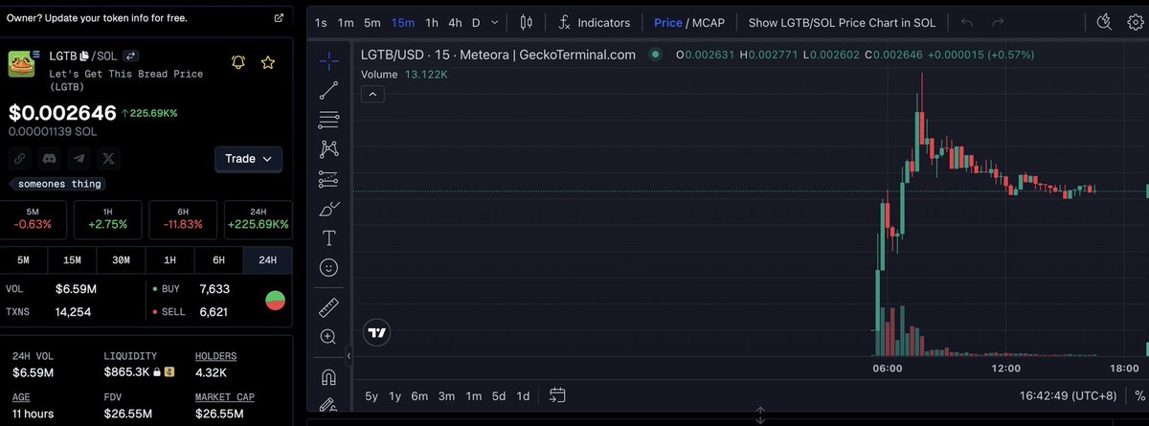The image size is (1149, 426).
Task: Add LGTB to favorites with star icon
Action: 268,63
